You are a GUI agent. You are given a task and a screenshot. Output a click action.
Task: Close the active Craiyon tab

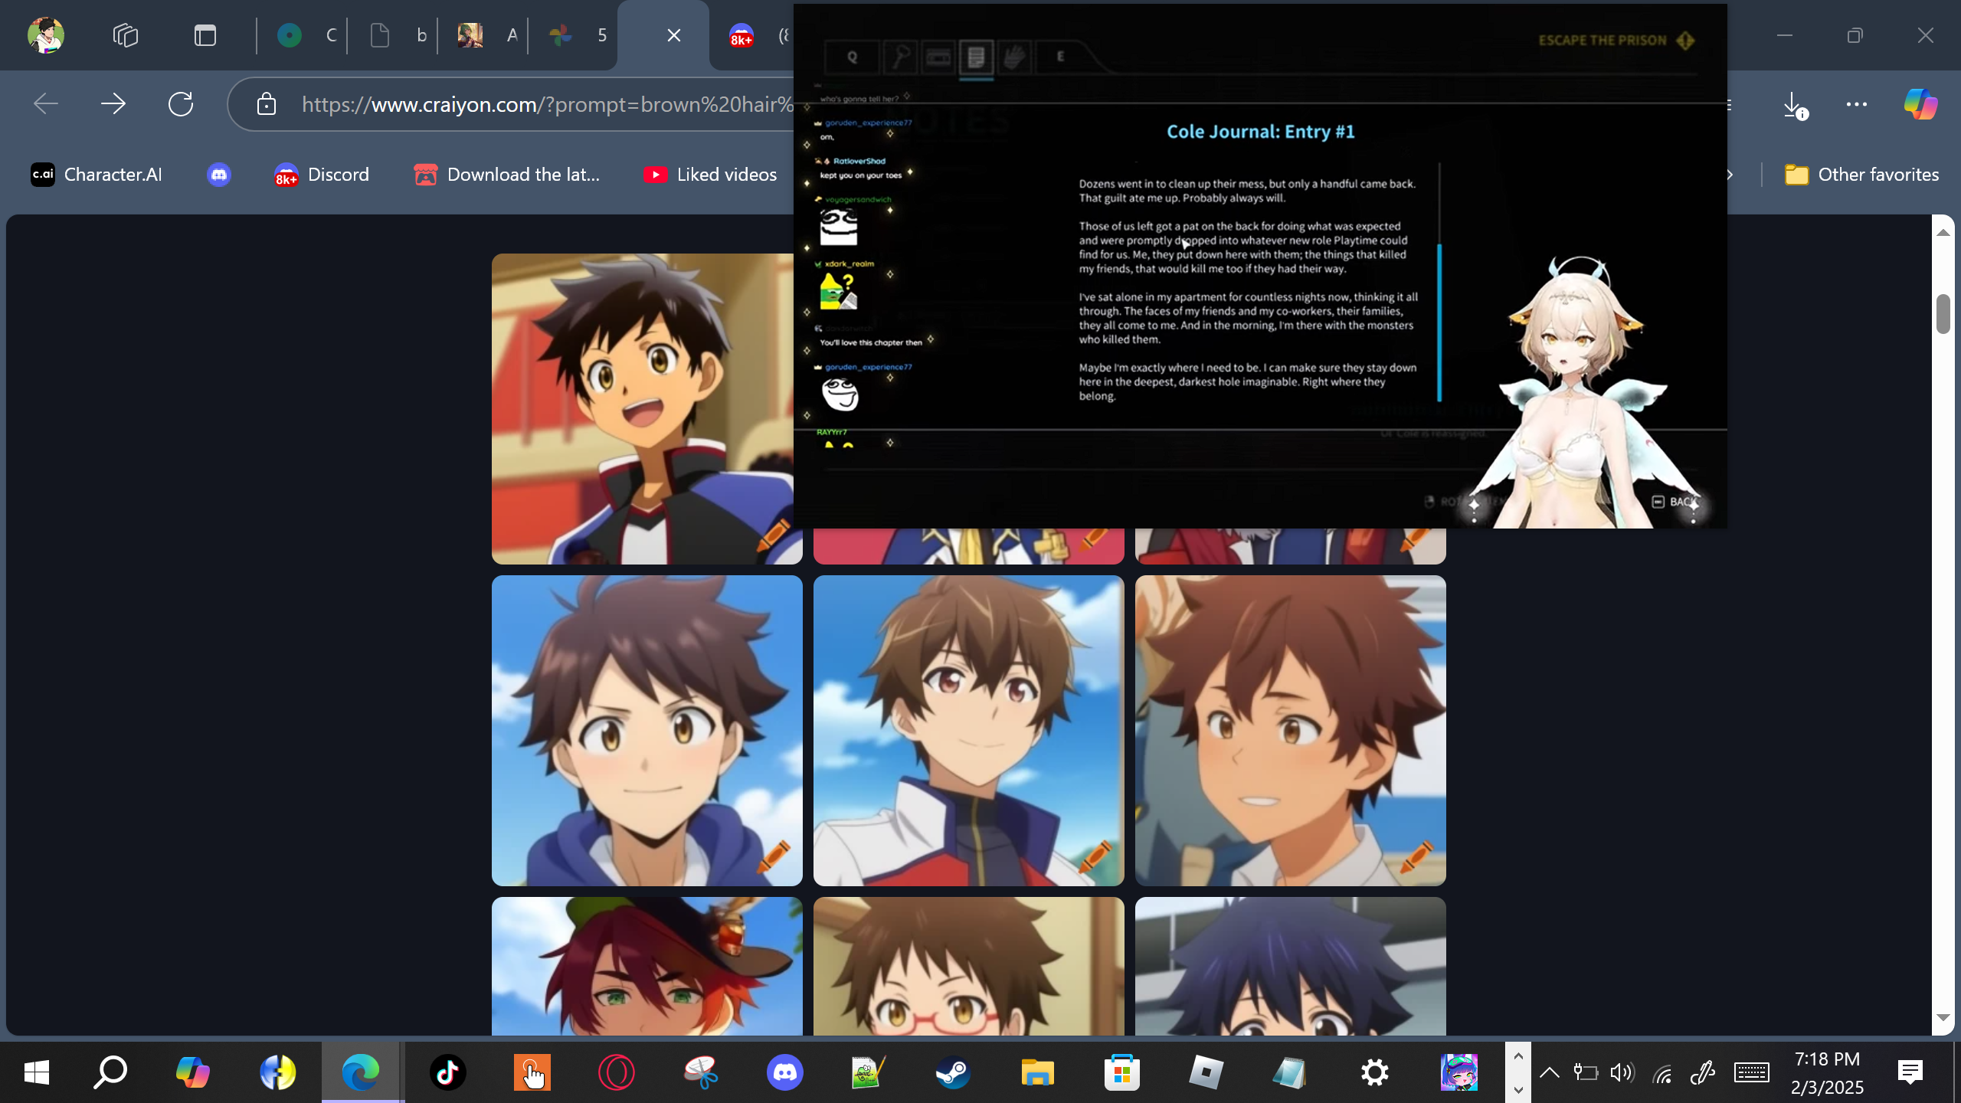point(674,35)
